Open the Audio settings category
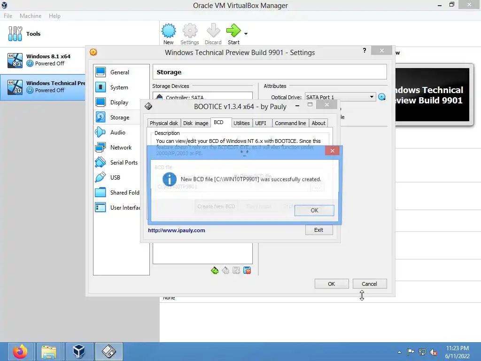Image resolution: width=481 pixels, height=361 pixels. (118, 132)
